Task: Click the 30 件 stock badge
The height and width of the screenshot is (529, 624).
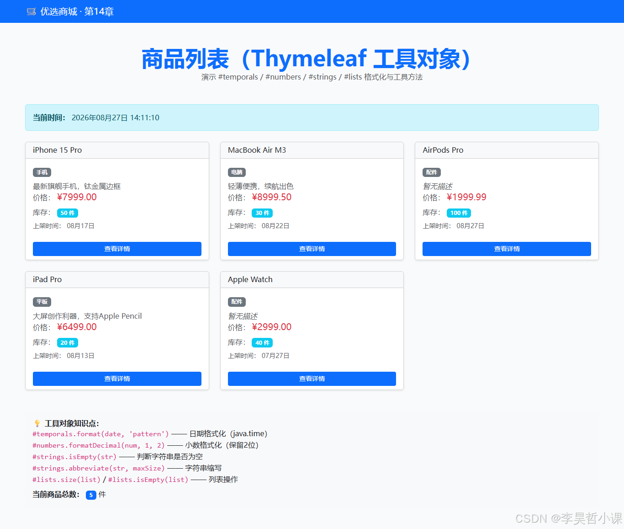Action: [x=262, y=213]
